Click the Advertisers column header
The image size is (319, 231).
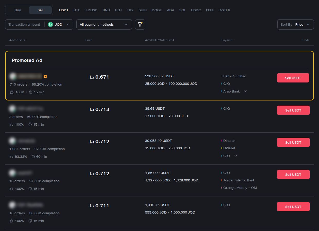[17, 40]
